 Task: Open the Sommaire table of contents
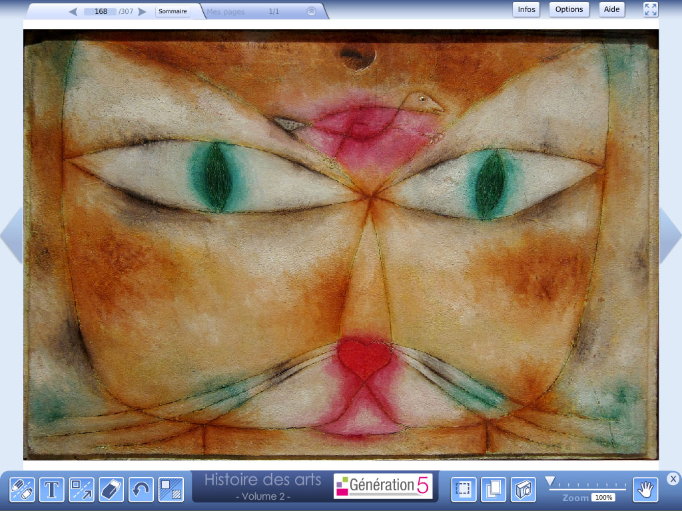172,11
